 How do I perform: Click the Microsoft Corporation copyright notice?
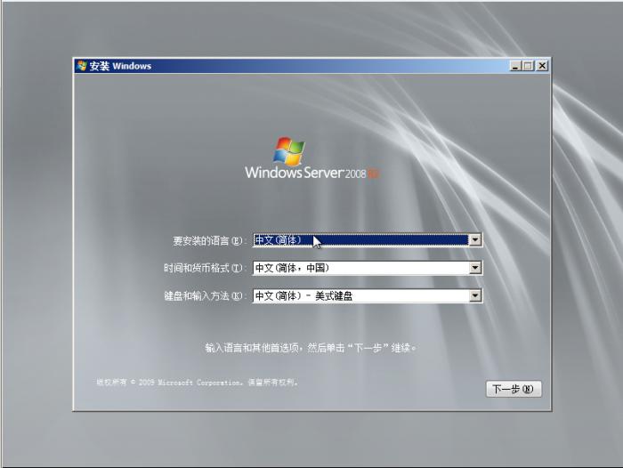(x=198, y=383)
